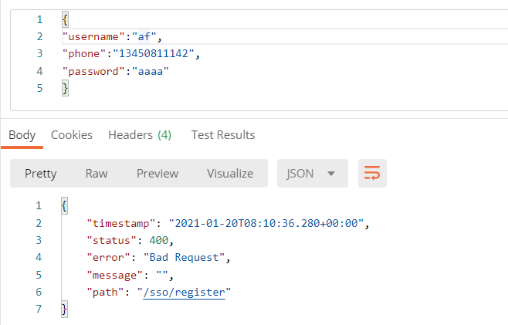Click the "Bad Request" error text
Screen dimensions: 508x325
click(185, 258)
